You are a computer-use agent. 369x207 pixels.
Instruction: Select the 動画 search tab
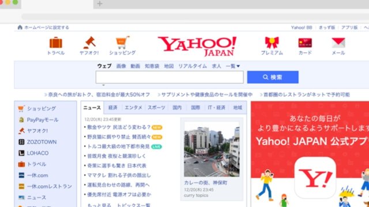(135, 66)
